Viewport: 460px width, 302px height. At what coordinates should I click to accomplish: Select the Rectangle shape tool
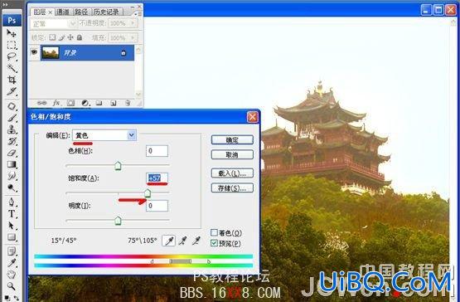[12, 237]
